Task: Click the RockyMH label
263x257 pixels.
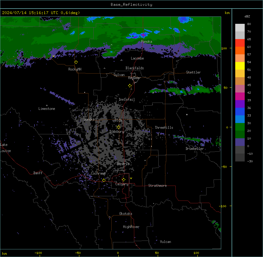Action: click(x=75, y=69)
